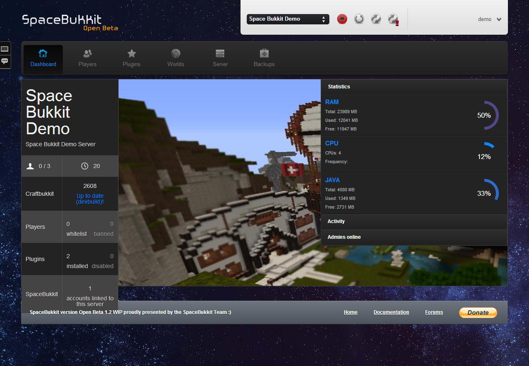Click the RAM 50% circular gauge
Viewport: 529px width, 366px height.
[x=484, y=115]
